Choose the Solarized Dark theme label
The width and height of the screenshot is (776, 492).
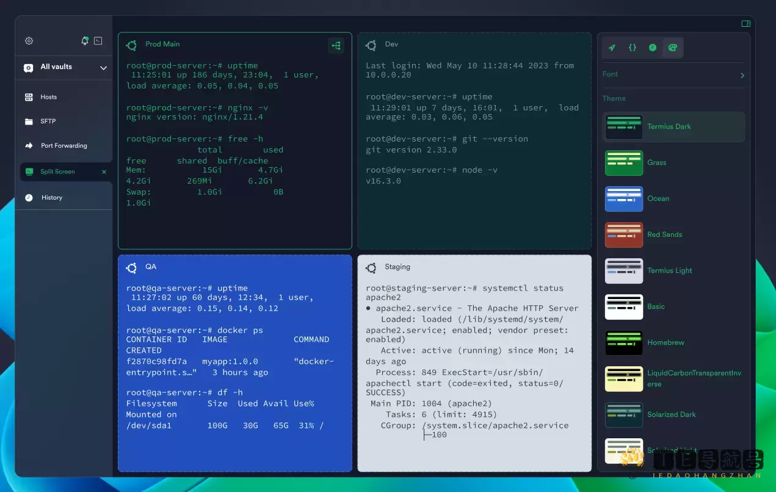(x=672, y=415)
